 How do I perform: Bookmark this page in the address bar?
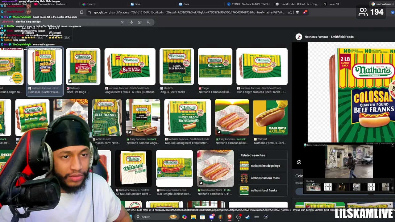[x=81, y=12]
